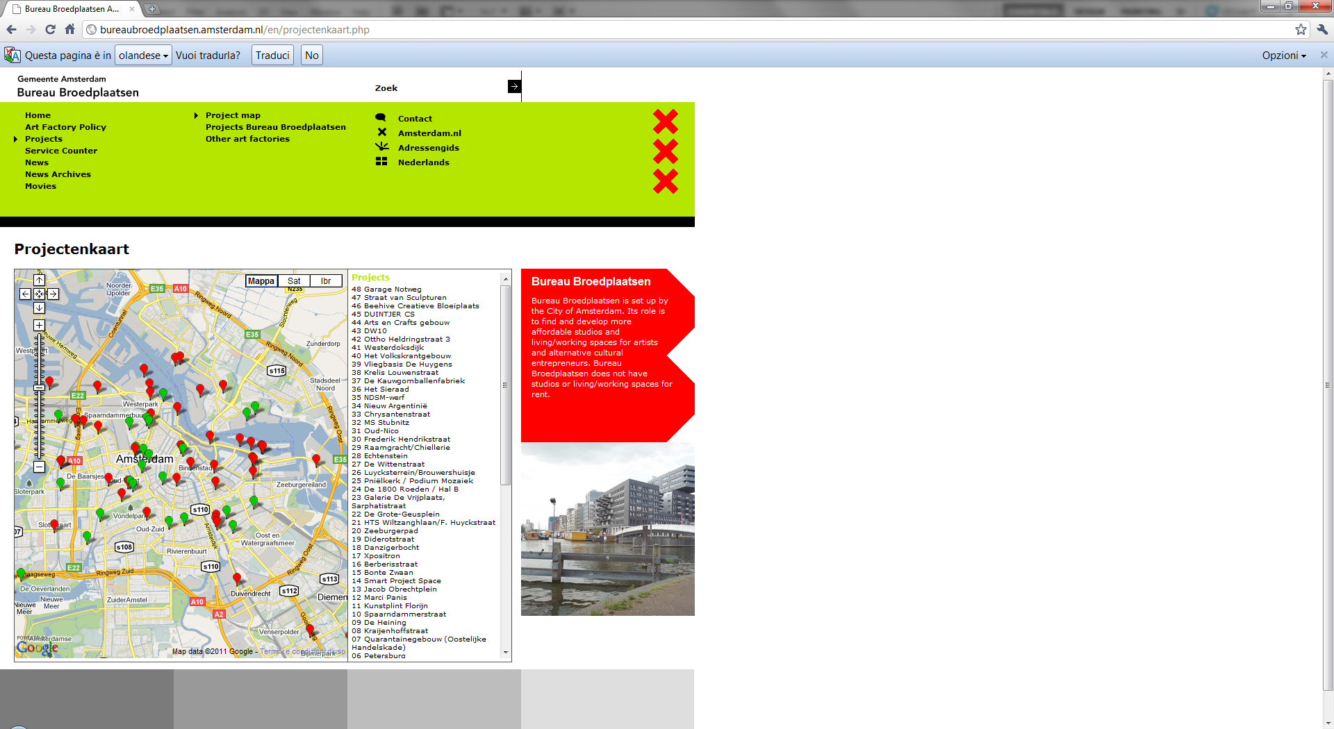Open the Home menu link
The image size is (1334, 729).
point(38,115)
